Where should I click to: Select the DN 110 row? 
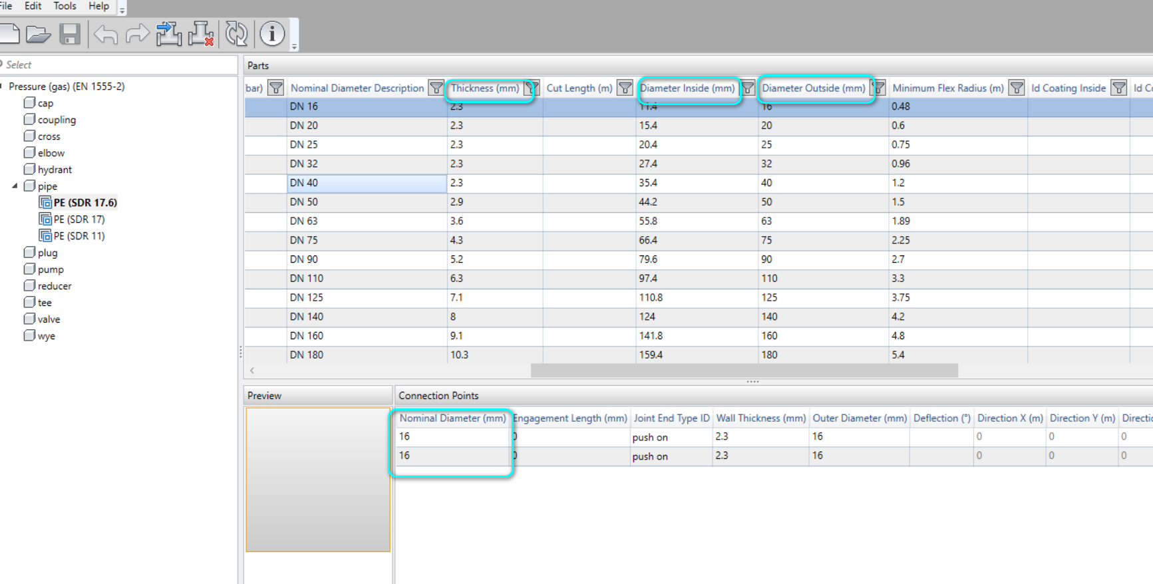click(x=699, y=278)
